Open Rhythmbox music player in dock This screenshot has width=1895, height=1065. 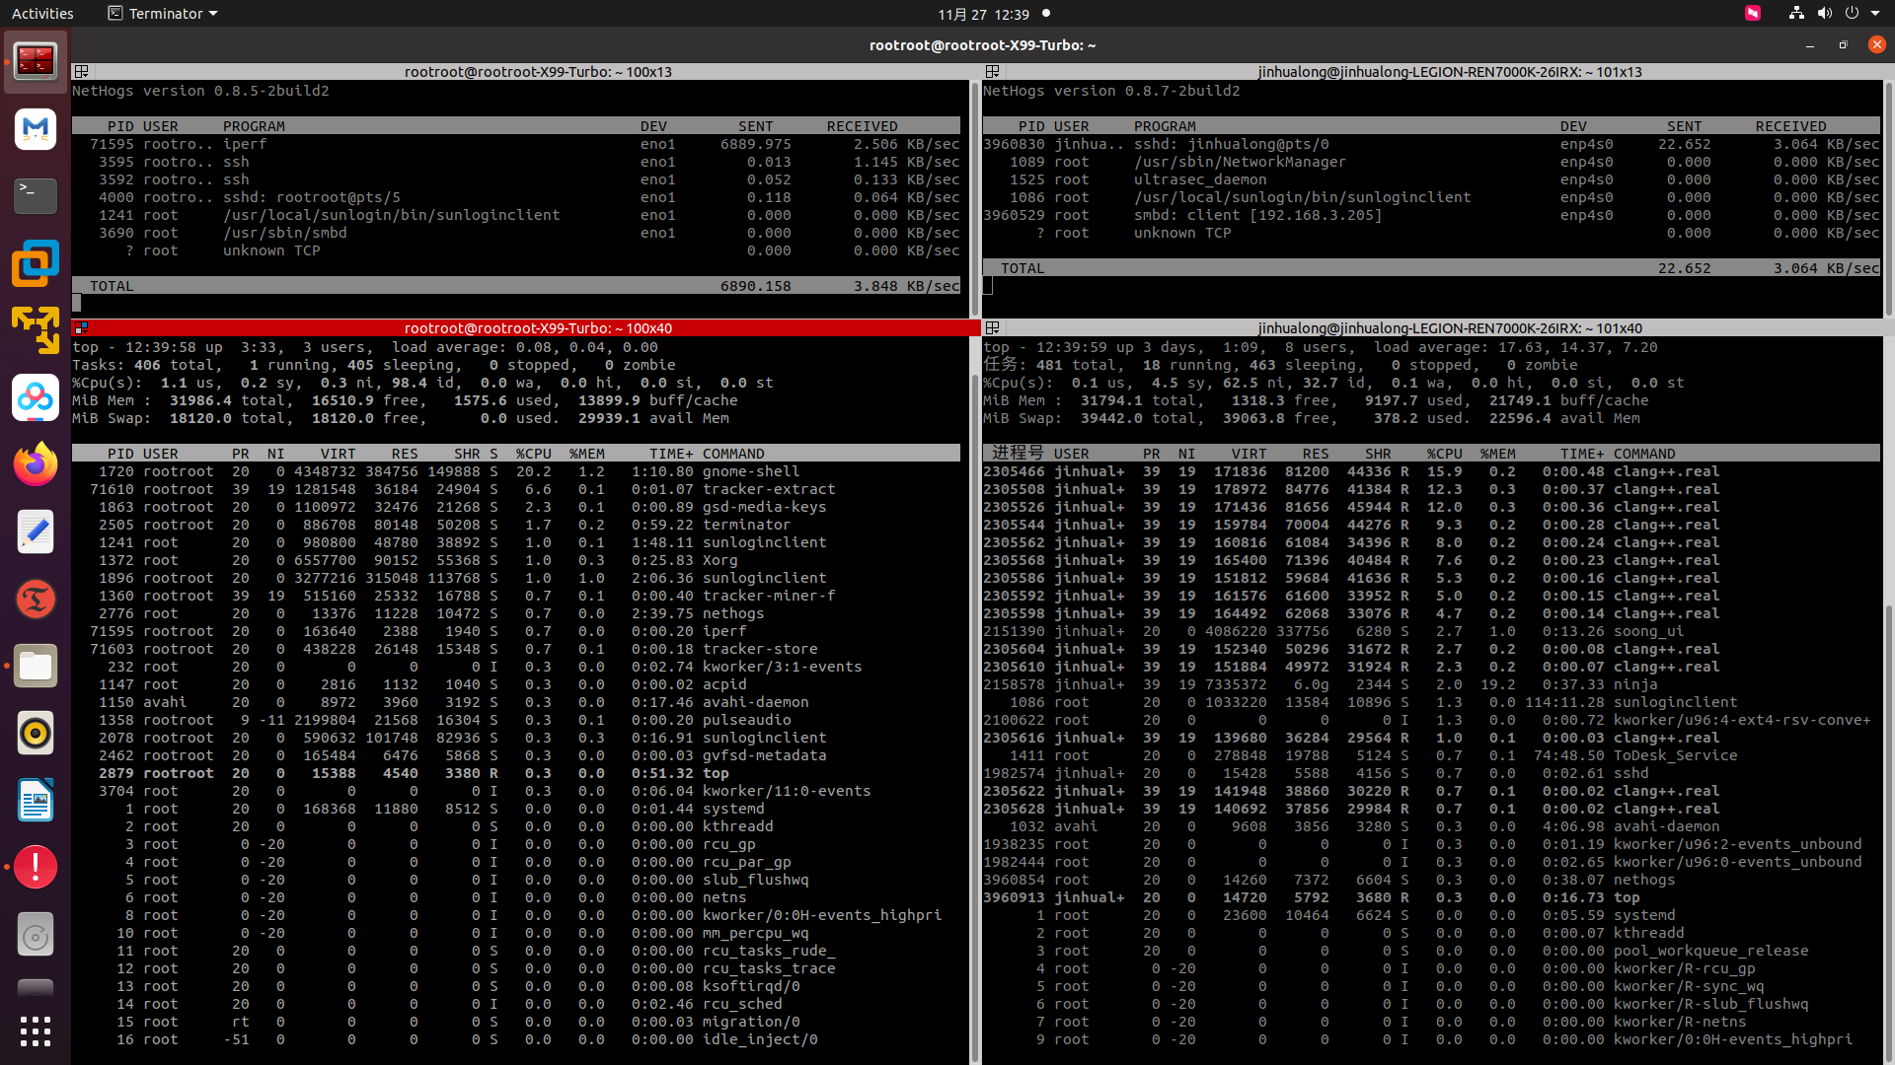tap(36, 733)
